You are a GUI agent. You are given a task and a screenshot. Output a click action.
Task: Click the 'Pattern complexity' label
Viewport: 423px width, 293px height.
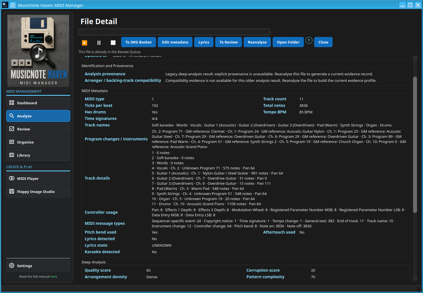coord(266,277)
